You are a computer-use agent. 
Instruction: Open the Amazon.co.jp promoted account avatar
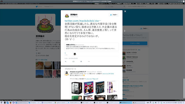[66, 73]
